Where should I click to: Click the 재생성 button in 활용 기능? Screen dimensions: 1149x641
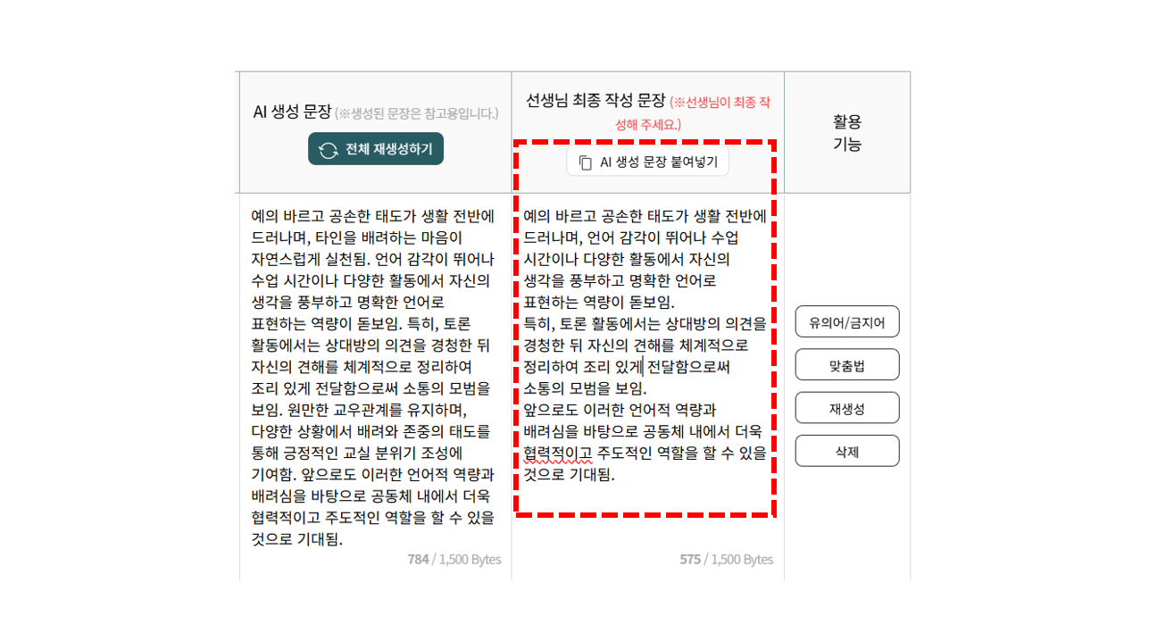(846, 408)
